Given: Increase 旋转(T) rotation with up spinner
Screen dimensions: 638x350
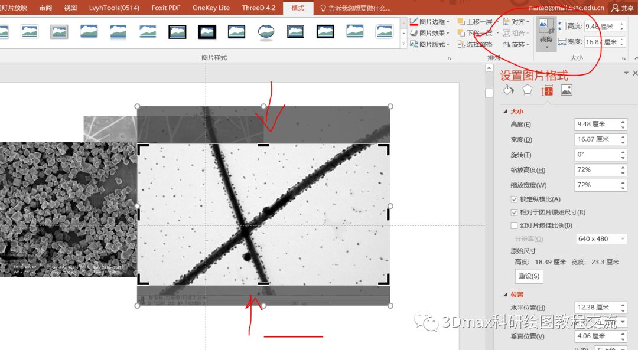Looking at the screenshot, I should [623, 152].
